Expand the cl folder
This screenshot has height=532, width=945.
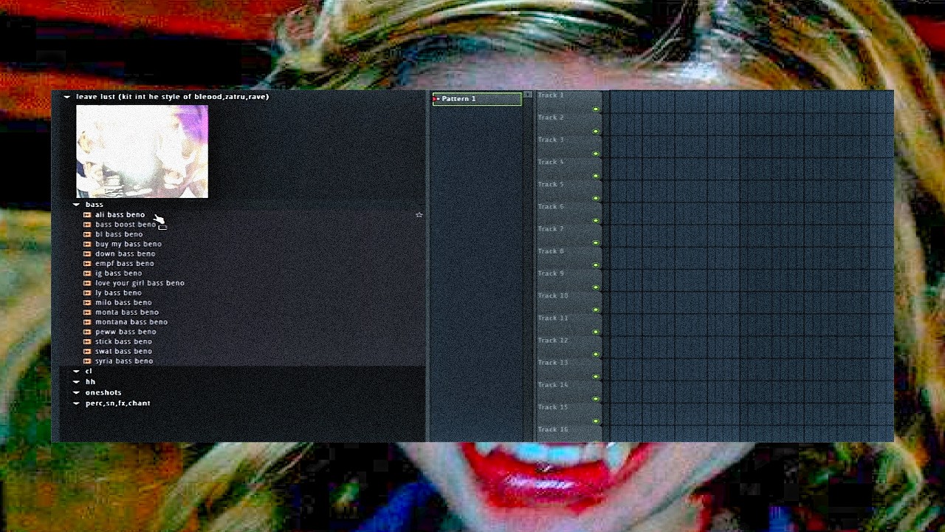(76, 372)
